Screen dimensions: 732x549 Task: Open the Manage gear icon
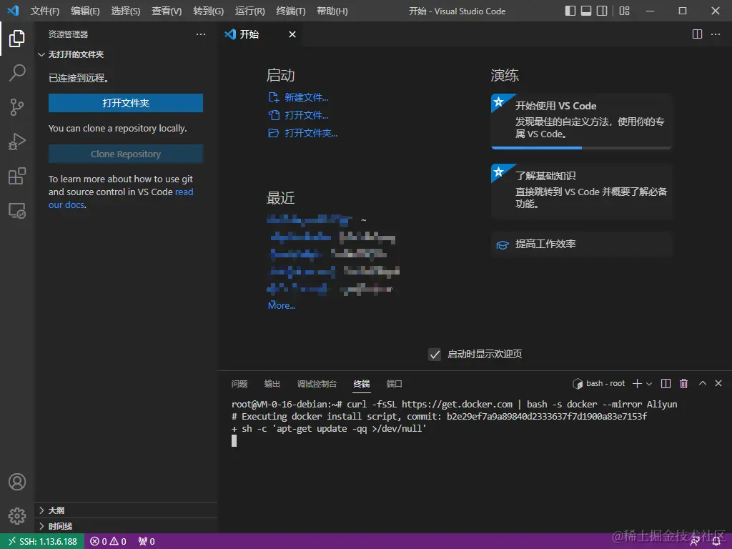tap(17, 516)
